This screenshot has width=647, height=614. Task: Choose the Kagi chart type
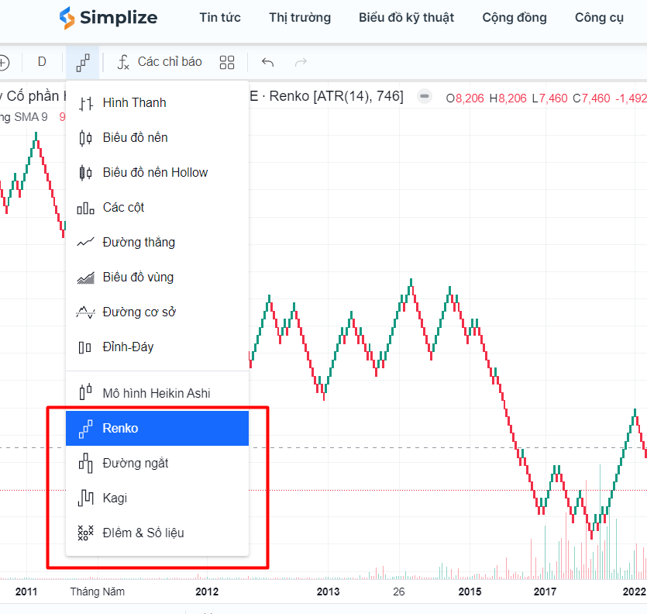pyautogui.click(x=115, y=498)
